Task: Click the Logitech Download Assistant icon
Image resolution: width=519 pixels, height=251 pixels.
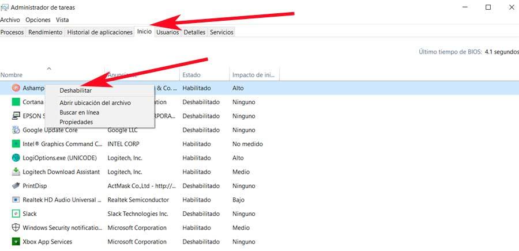Action: tap(16, 172)
